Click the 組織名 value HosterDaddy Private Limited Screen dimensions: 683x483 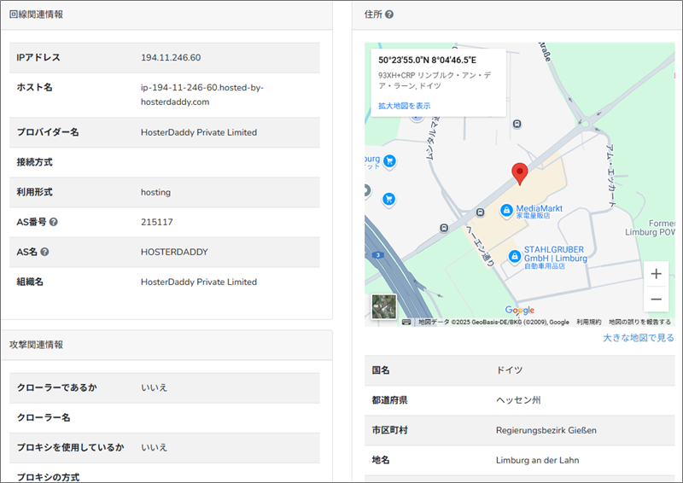pyautogui.click(x=199, y=282)
